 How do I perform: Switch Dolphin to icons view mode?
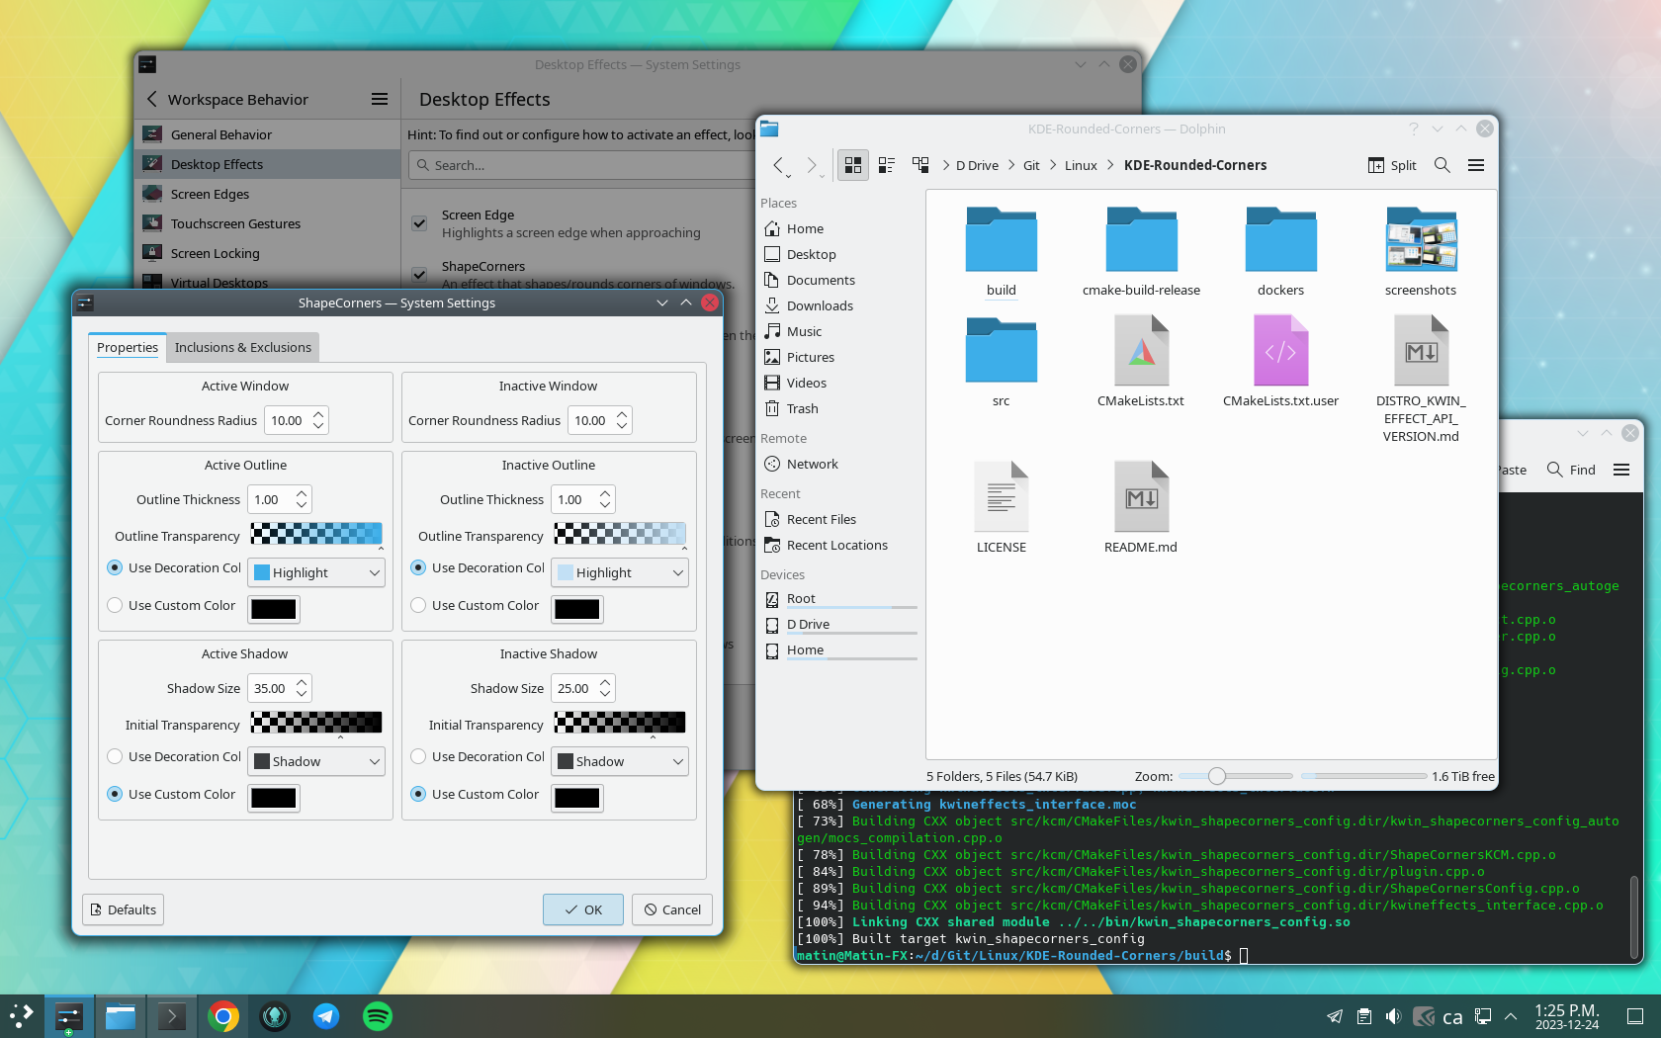click(x=852, y=165)
